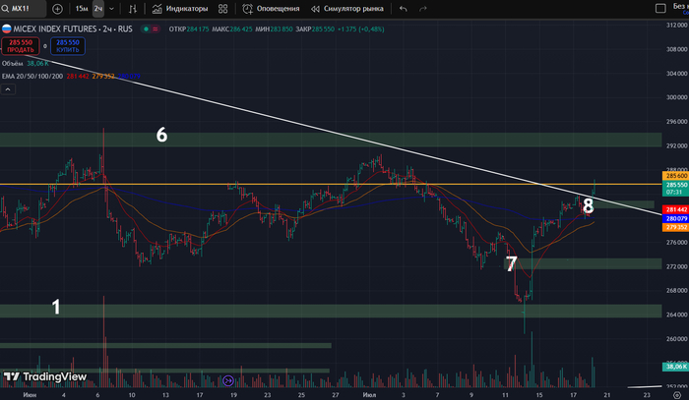The image size is (689, 400).
Task: Click the EMA 20/50/100/200 indicator label
Action: pyautogui.click(x=31, y=76)
